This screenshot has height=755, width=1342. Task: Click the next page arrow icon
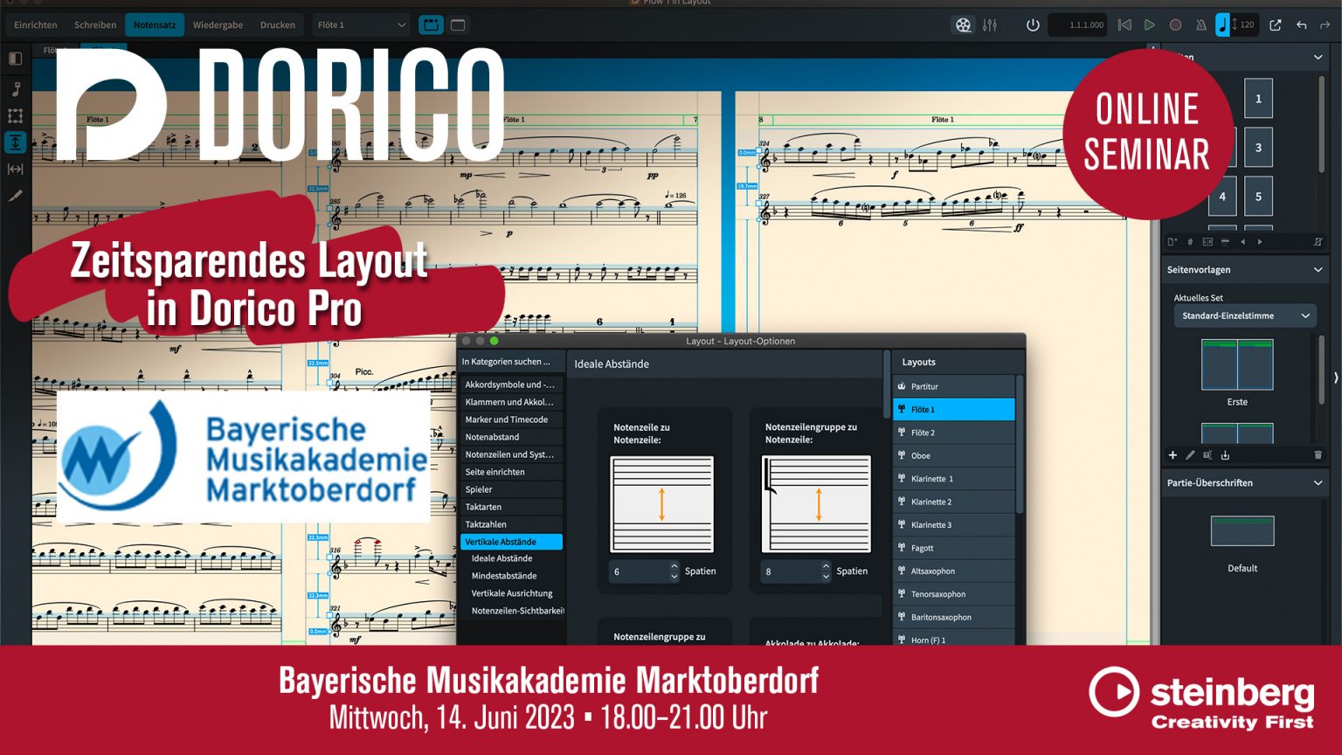1260,242
